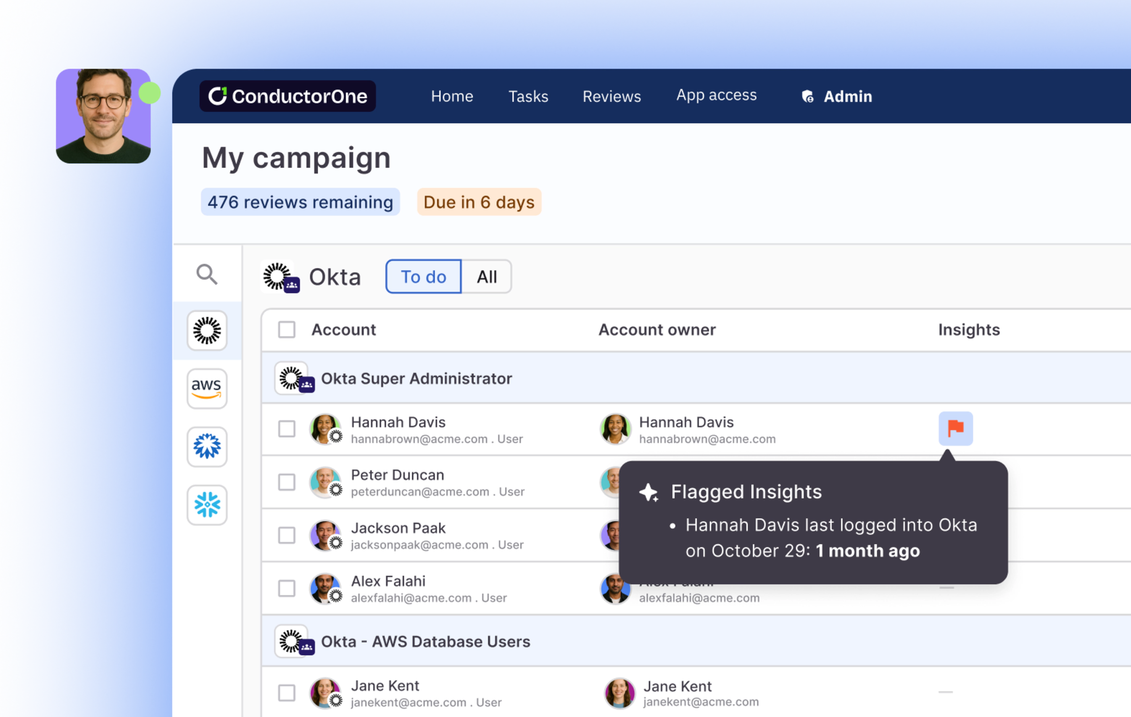The height and width of the screenshot is (717, 1131).
Task: Click the orange flag insight icon
Action: (955, 429)
